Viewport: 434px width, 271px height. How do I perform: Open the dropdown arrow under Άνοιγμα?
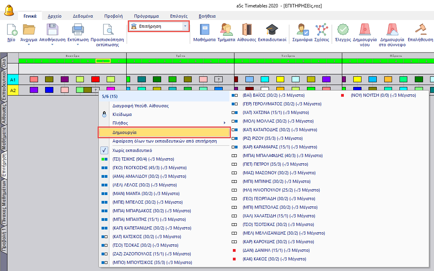(29, 44)
